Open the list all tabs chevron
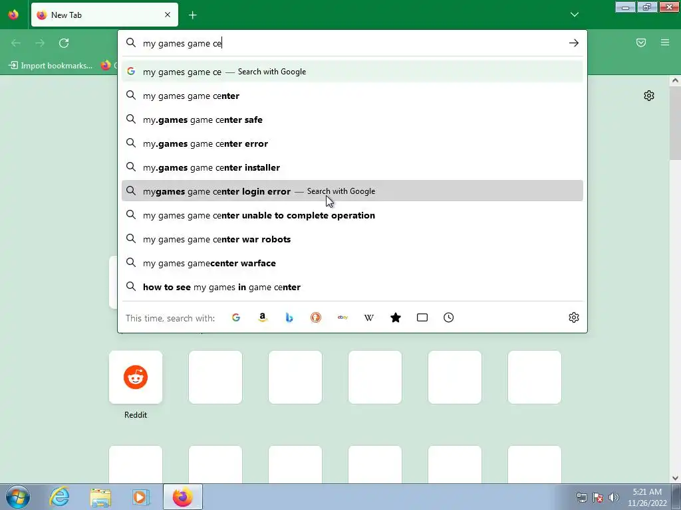681x510 pixels. pyautogui.click(x=574, y=15)
